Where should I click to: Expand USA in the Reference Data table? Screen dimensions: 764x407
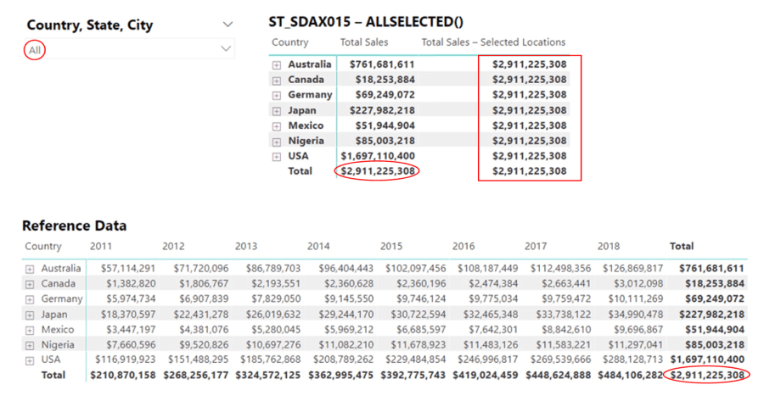coord(30,360)
